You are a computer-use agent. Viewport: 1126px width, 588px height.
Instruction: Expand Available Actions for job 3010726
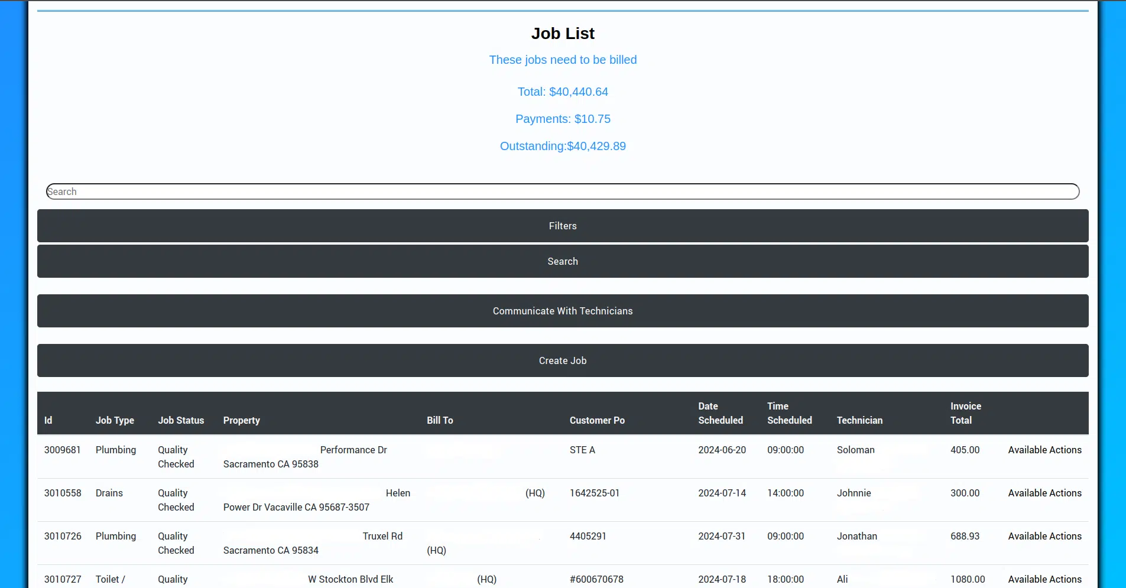(1044, 536)
